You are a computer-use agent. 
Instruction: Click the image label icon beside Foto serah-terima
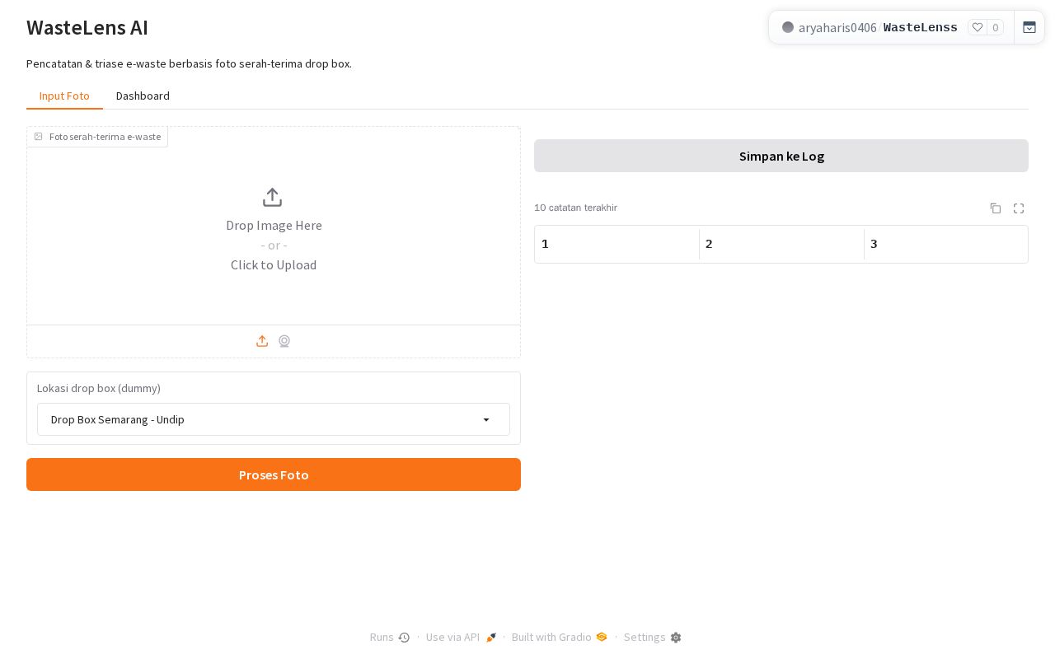38,137
